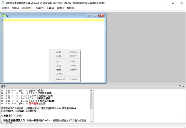Minimize the main application window
186x128 pixels.
tap(165, 3)
